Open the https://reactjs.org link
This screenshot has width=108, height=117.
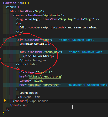click(45, 76)
